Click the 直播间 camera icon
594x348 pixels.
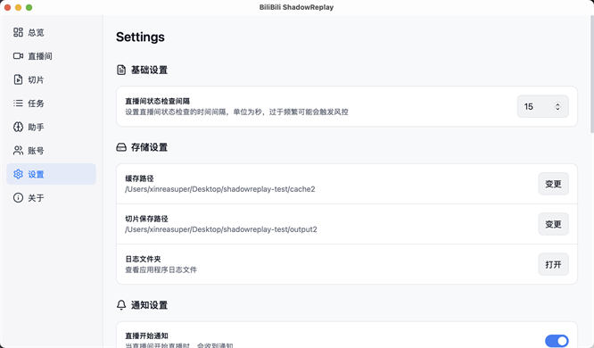pyautogui.click(x=18, y=55)
